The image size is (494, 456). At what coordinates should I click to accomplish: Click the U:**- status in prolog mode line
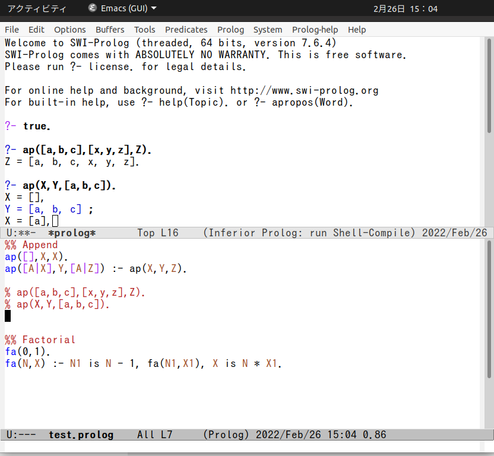(x=21, y=233)
